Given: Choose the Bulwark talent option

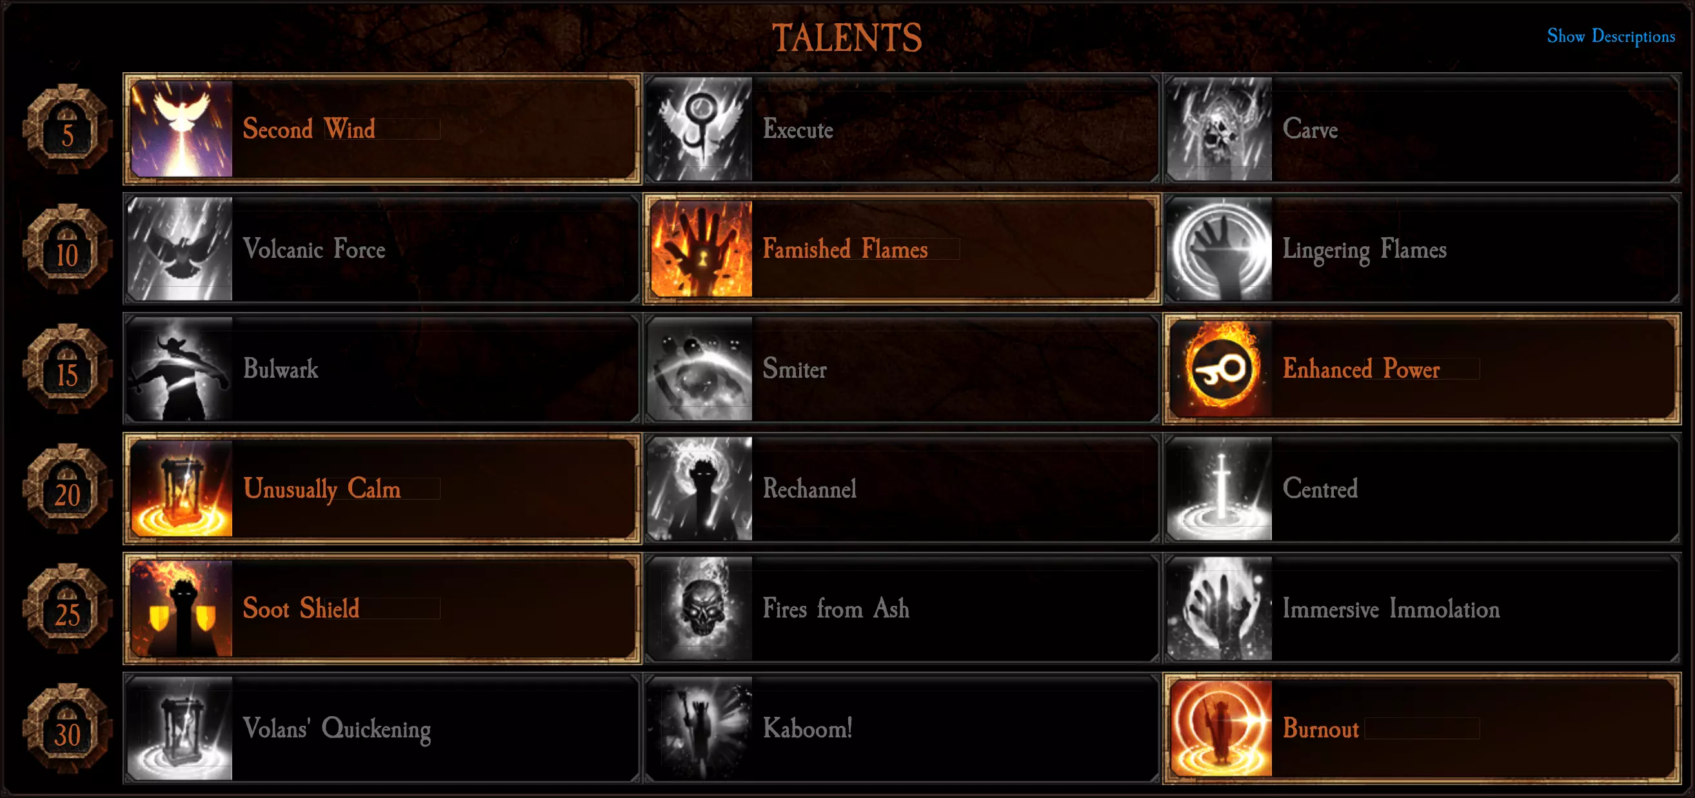Looking at the screenshot, I should 382,369.
